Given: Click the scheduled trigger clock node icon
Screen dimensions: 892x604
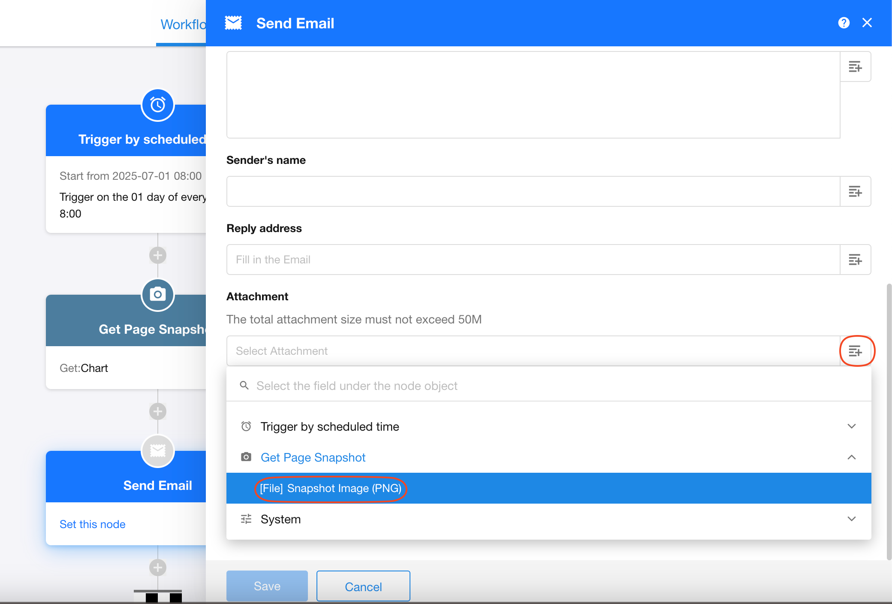Looking at the screenshot, I should (x=158, y=105).
